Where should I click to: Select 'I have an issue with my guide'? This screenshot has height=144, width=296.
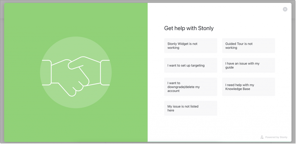coord(248,65)
